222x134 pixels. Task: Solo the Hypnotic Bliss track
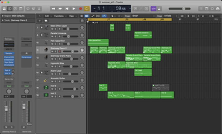click(x=55, y=66)
